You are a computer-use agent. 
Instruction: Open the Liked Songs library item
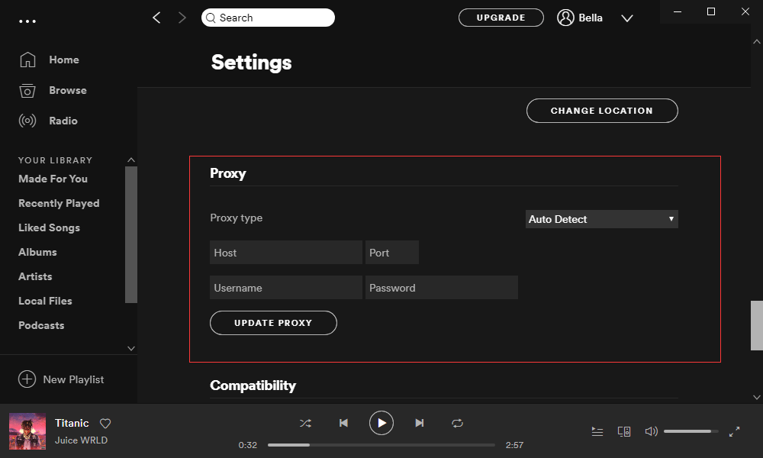[48, 227]
